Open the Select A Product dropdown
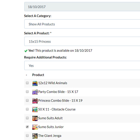The image size is (140, 140). pos(82,42)
